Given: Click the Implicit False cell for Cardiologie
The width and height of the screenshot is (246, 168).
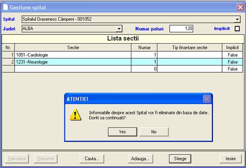Looking at the screenshot, I should click(232, 55).
